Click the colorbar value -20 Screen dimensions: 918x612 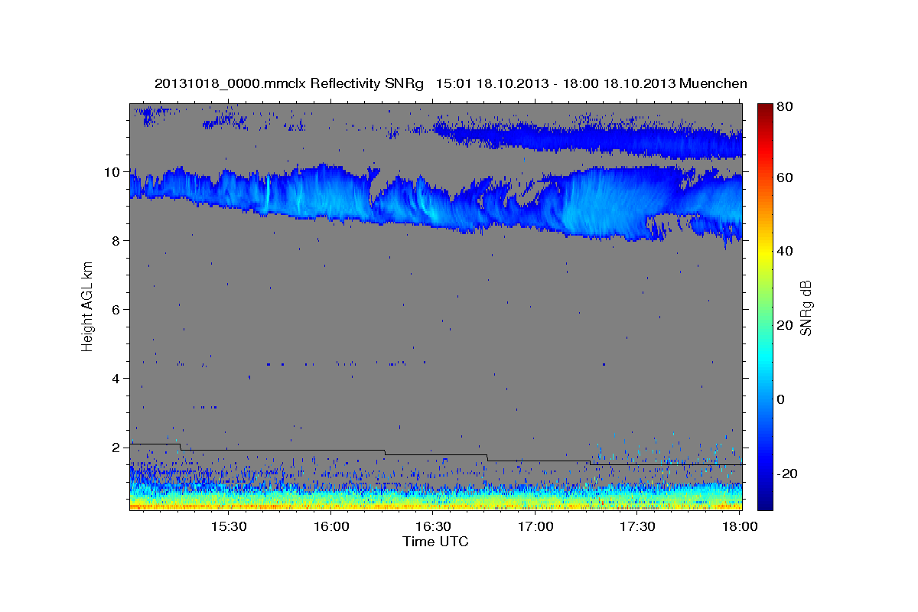click(x=786, y=474)
